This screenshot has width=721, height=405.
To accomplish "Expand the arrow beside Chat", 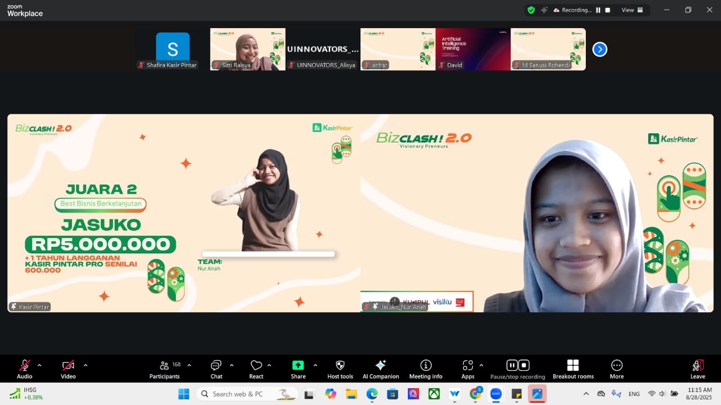I will [x=232, y=365].
